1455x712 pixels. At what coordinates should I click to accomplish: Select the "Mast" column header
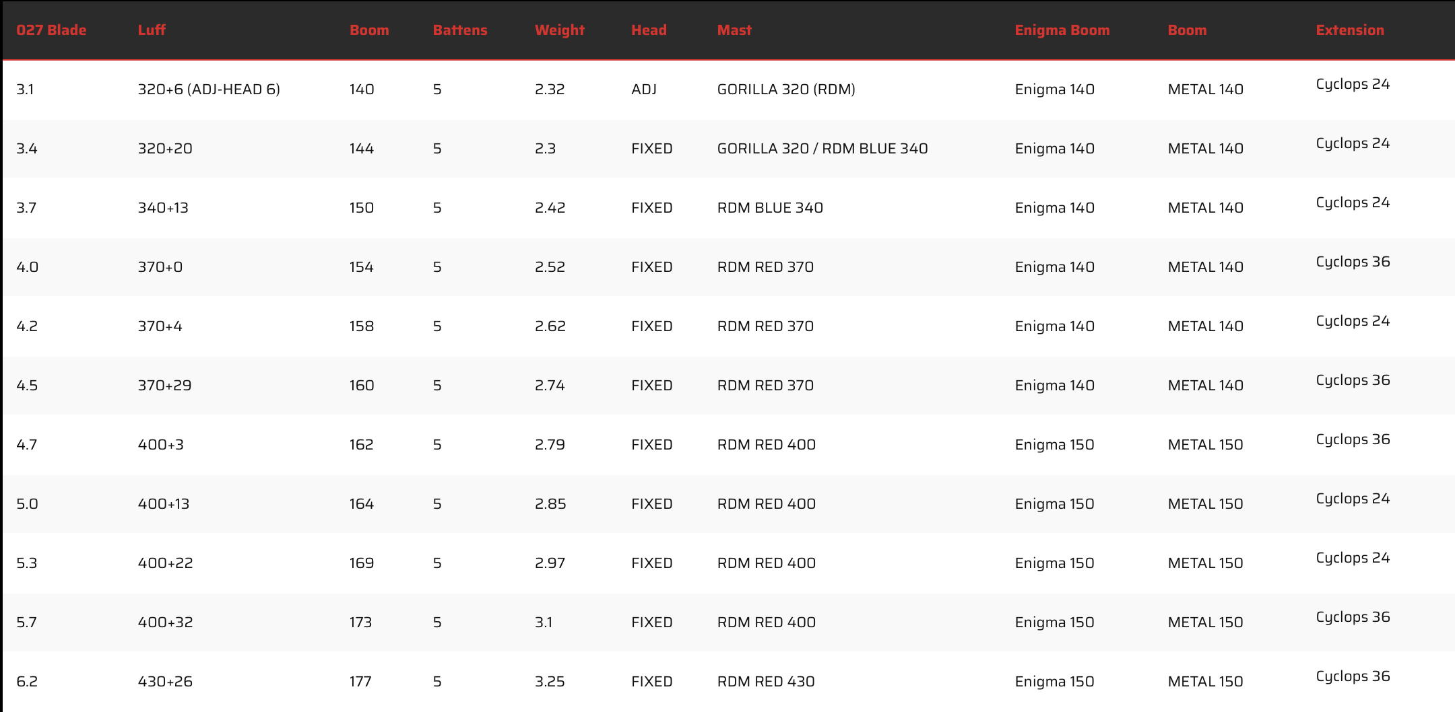click(734, 30)
